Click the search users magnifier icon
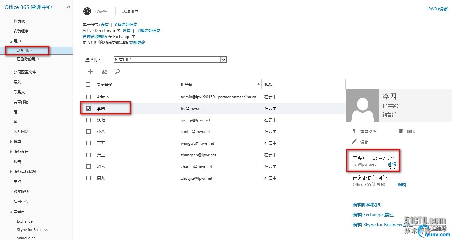 (x=118, y=72)
